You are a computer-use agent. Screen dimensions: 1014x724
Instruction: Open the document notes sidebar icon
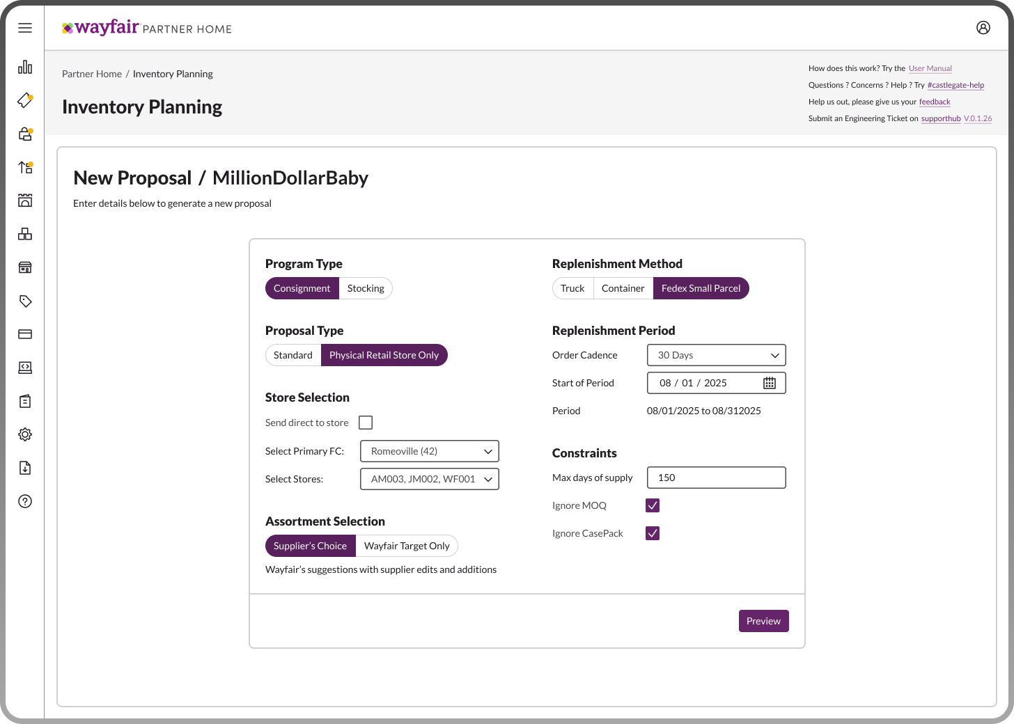coord(25,401)
